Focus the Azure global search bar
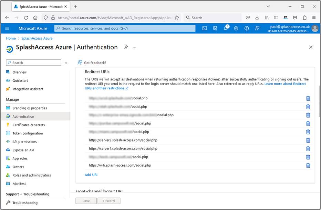Screen dimensions: 321x210 (125, 29)
